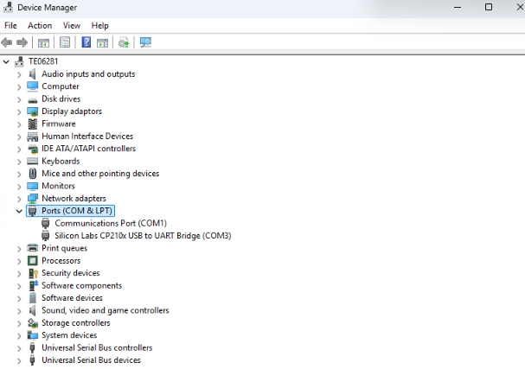Open the File menu
The height and width of the screenshot is (369, 525).
[10, 26]
